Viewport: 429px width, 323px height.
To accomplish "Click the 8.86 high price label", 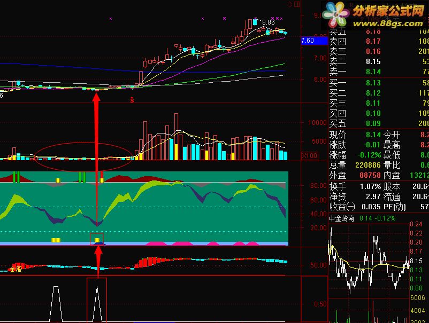I will point(268,22).
